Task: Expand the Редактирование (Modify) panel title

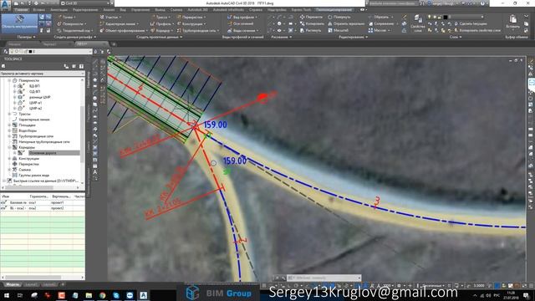Action: point(354,37)
